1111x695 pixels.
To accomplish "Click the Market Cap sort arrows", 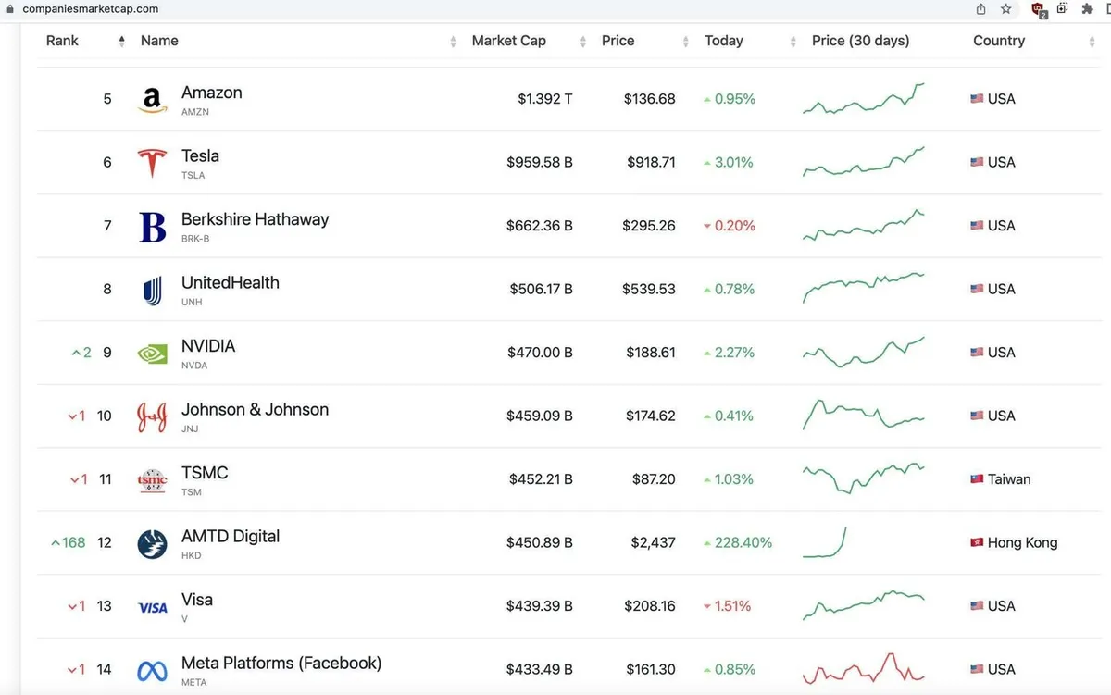I will (x=581, y=41).
